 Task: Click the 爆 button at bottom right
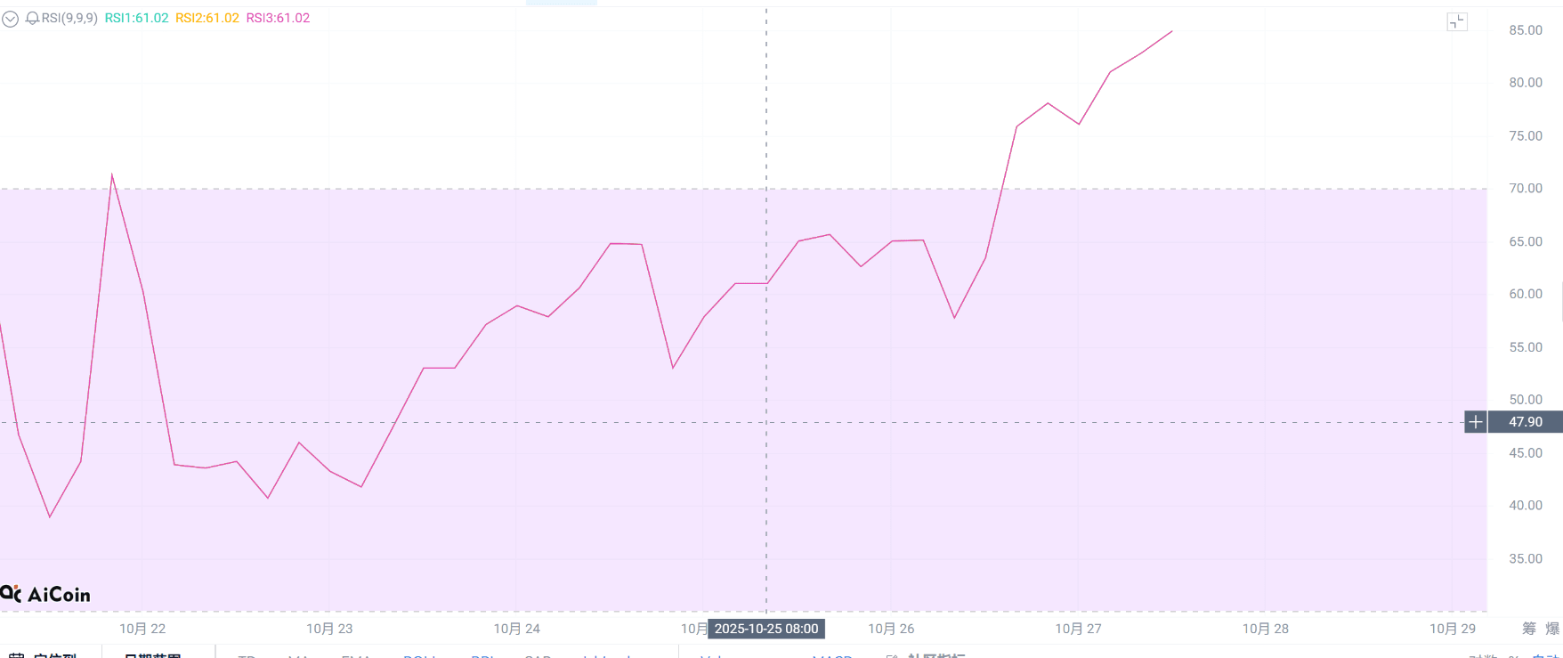click(x=1553, y=629)
